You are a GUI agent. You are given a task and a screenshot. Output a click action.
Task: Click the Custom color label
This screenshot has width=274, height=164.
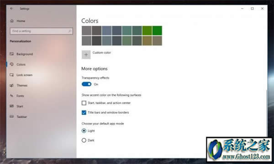(102, 52)
